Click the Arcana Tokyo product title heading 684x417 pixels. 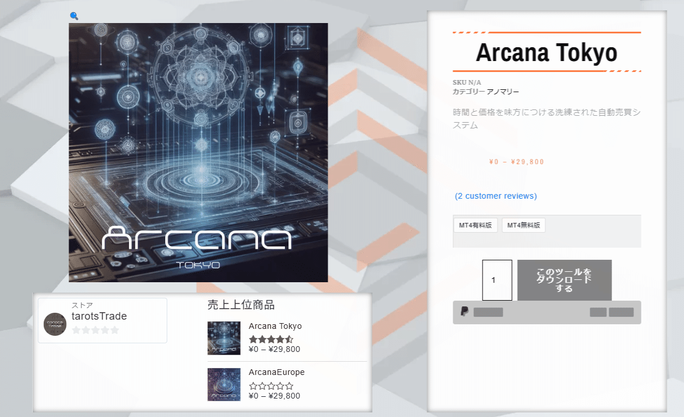pyautogui.click(x=546, y=52)
